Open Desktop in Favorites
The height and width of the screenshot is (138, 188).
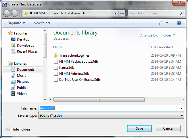click(23, 39)
